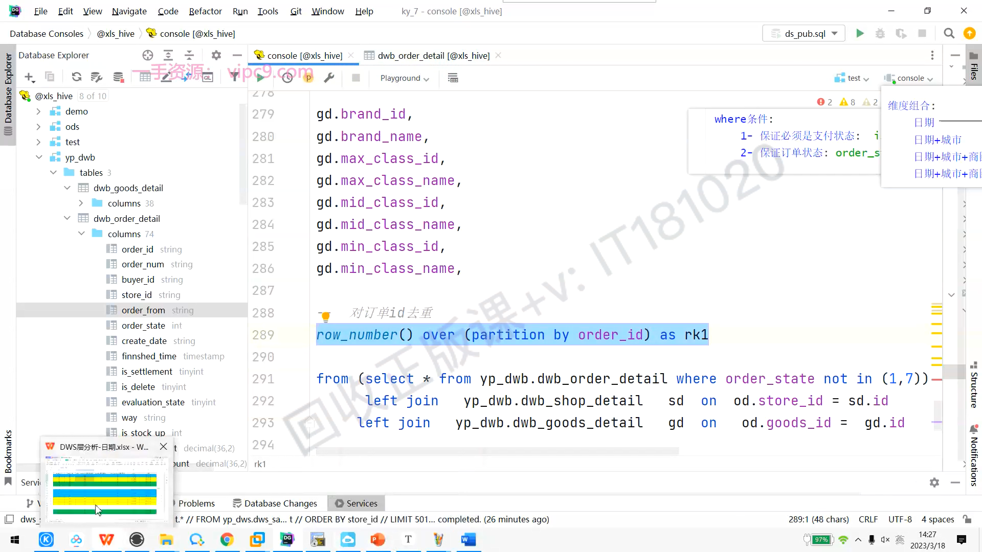Click In-Editor Results icon next to Playground
This screenshot has width=982, height=552.
(453, 78)
